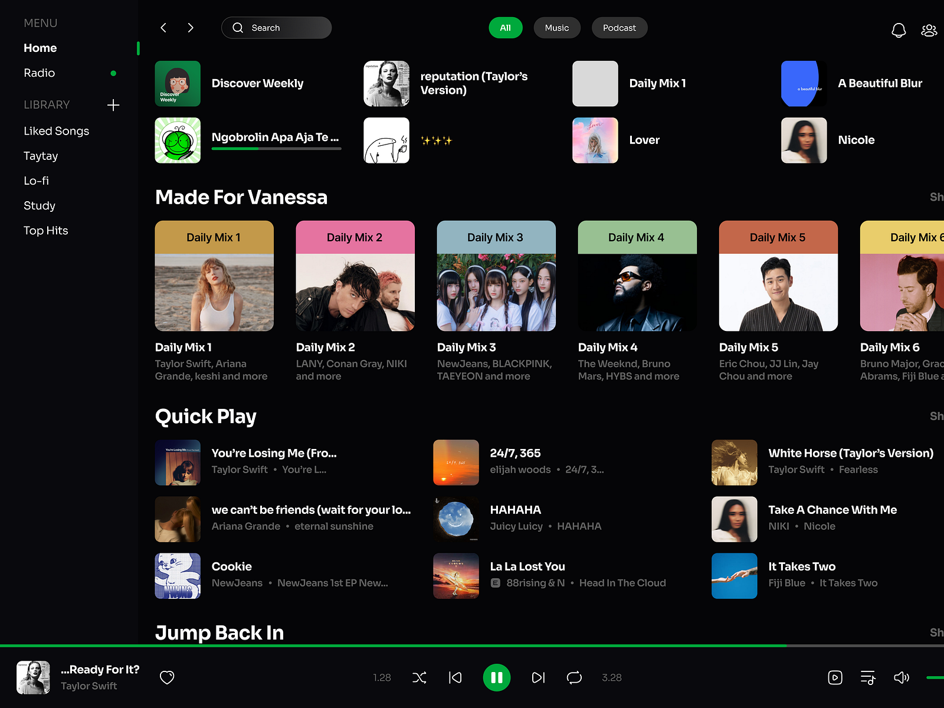Adjust the volume slider
The width and height of the screenshot is (944, 708).
pos(935,677)
